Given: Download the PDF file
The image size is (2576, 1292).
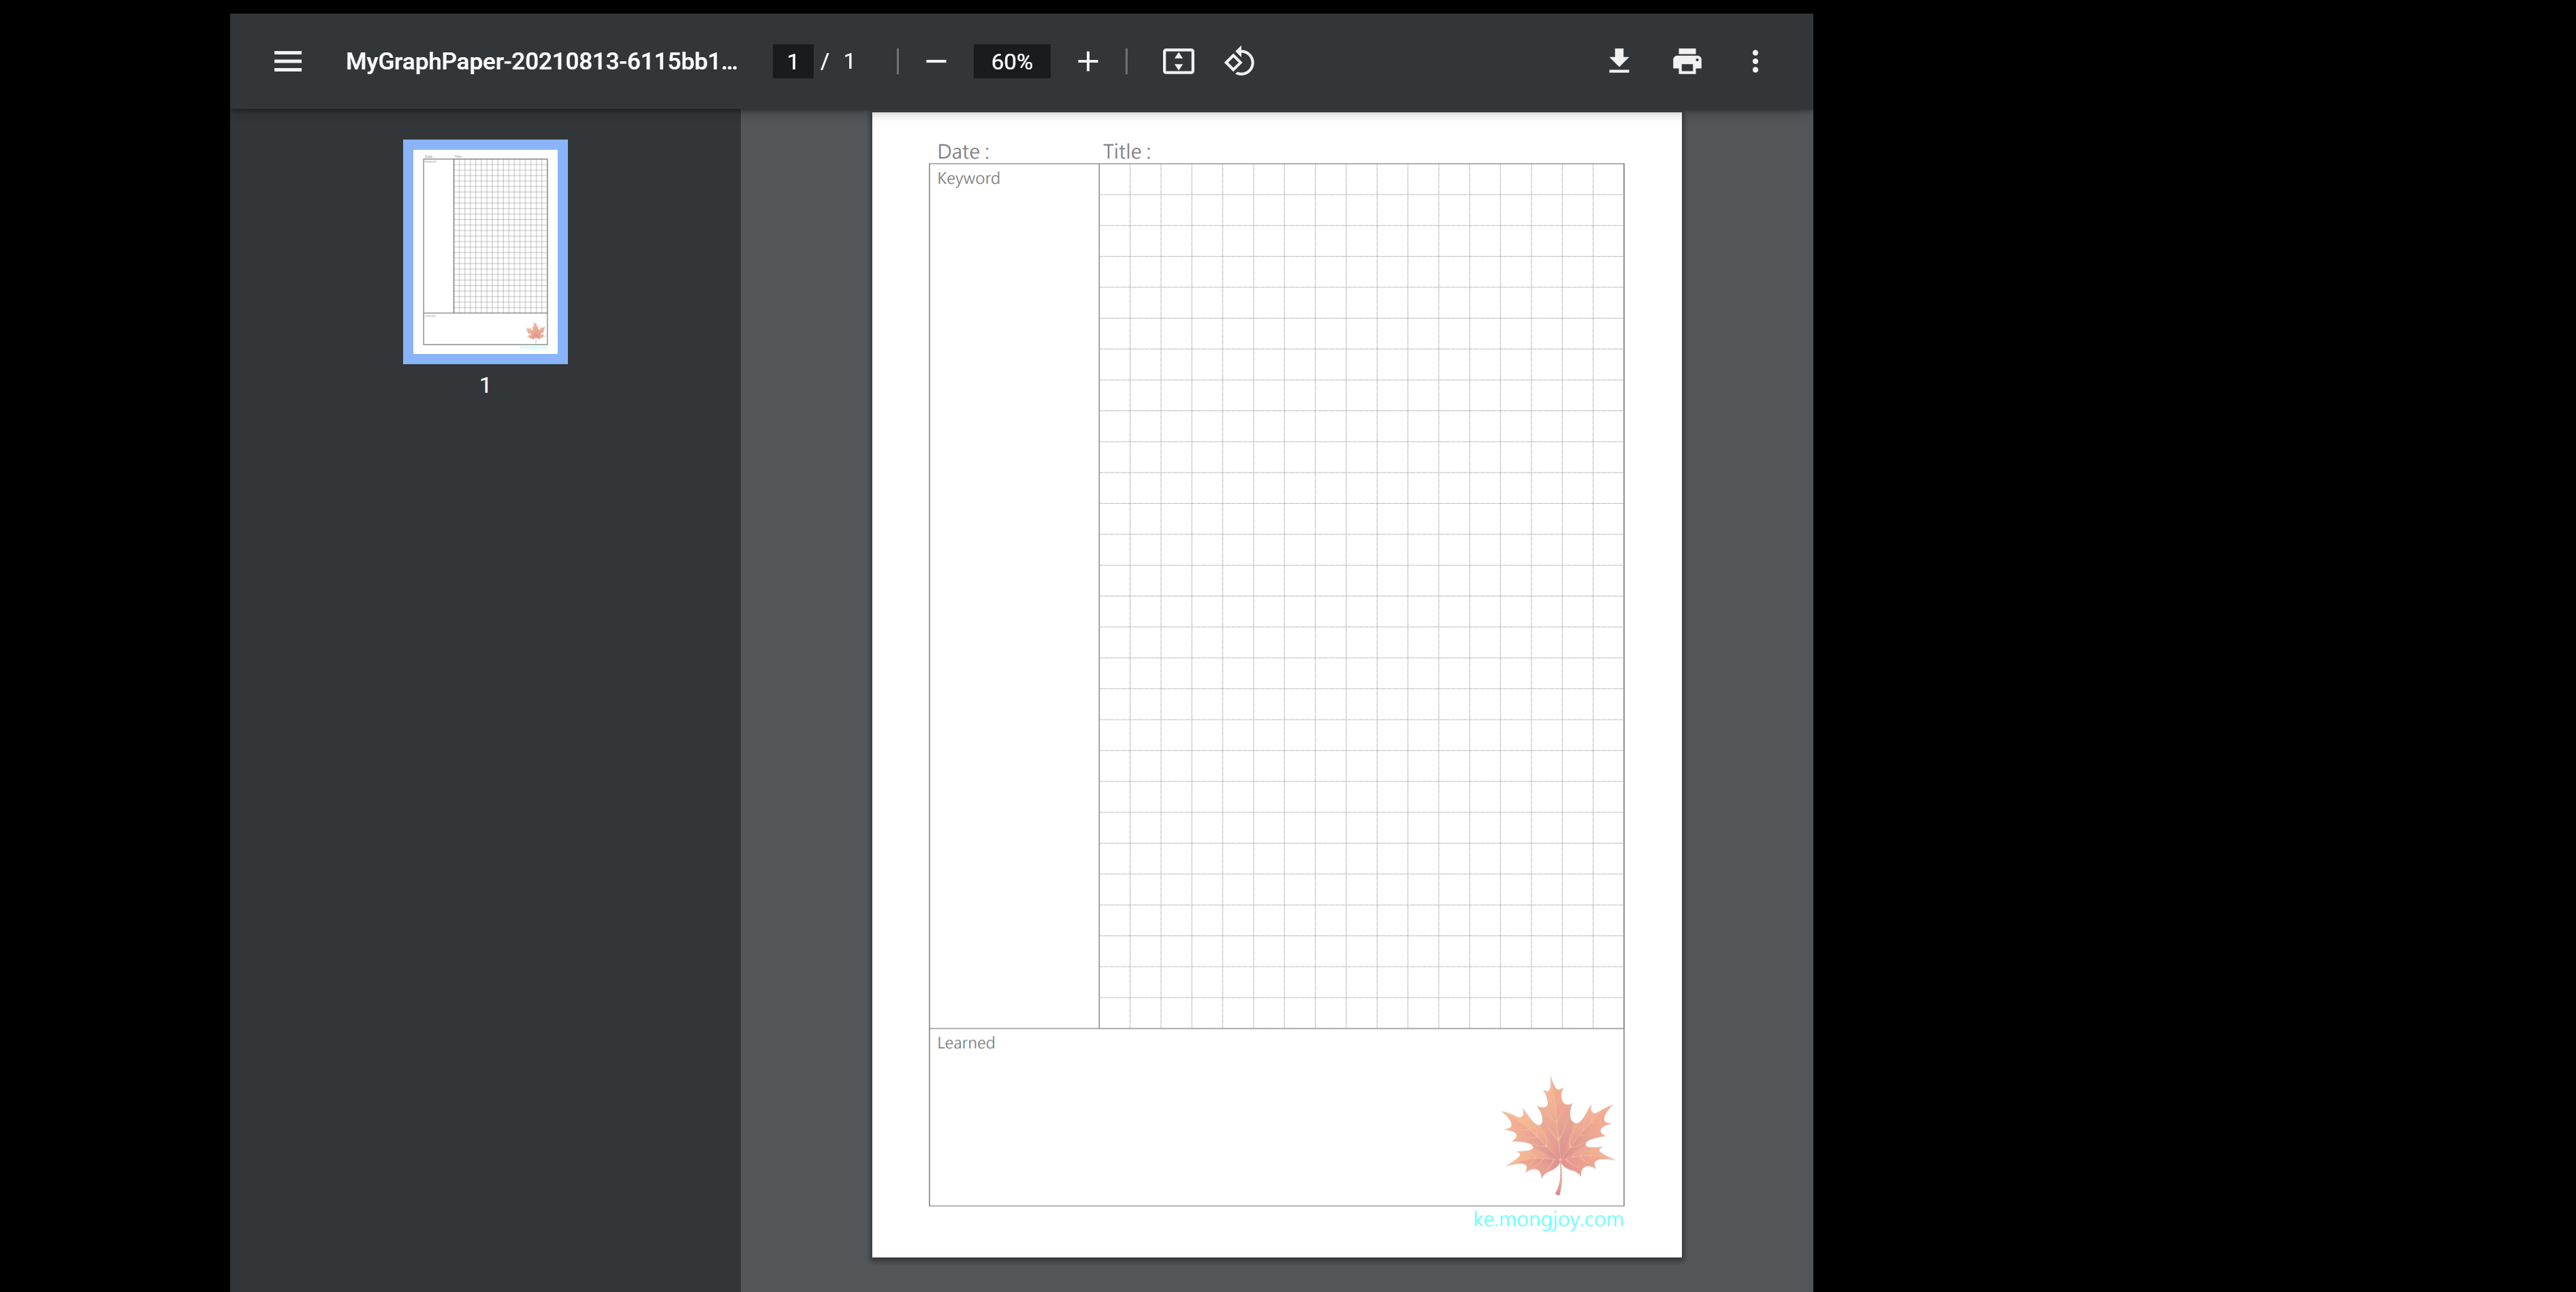Looking at the screenshot, I should click(1619, 61).
